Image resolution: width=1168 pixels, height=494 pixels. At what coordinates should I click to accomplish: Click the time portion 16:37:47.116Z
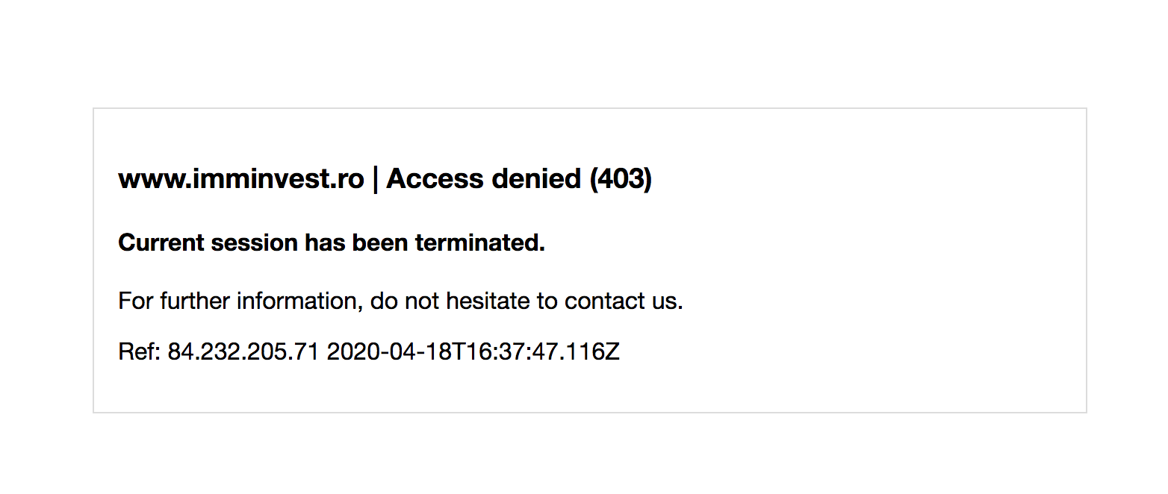[538, 352]
